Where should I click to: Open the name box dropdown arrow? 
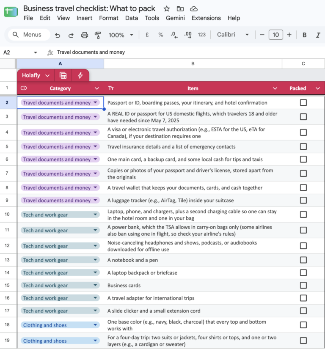coord(35,52)
